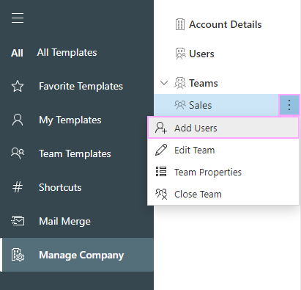The height and width of the screenshot is (290, 301).
Task: Select the Sales team
Action: [217, 105]
